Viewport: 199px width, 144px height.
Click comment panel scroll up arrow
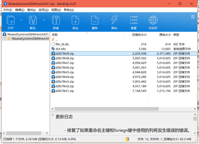pyautogui.click(x=195, y=115)
